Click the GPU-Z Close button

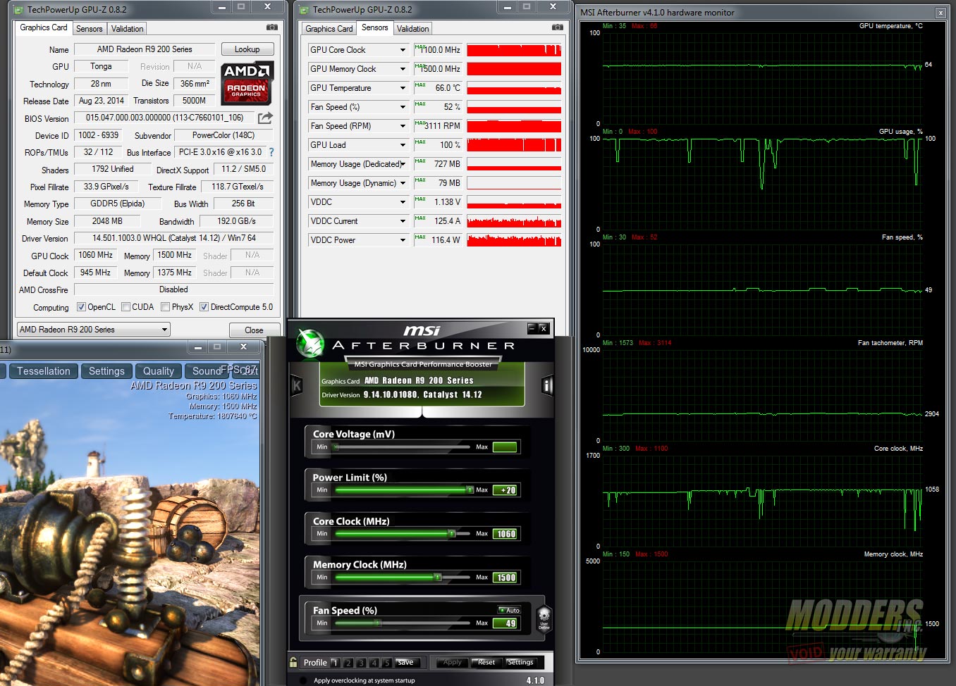[255, 330]
